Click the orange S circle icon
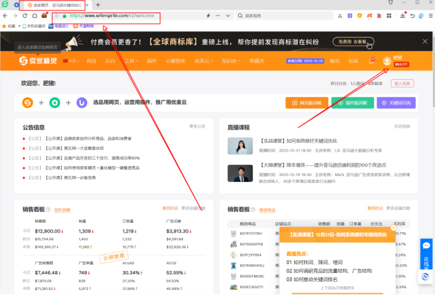Viewport: 435px width, 295px height. click(x=28, y=103)
